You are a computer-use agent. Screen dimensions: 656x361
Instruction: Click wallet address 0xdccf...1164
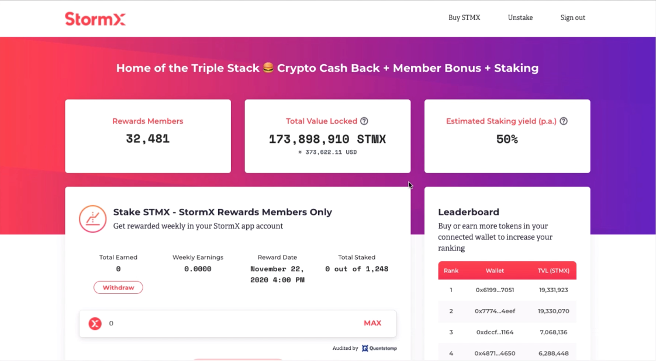click(x=495, y=332)
